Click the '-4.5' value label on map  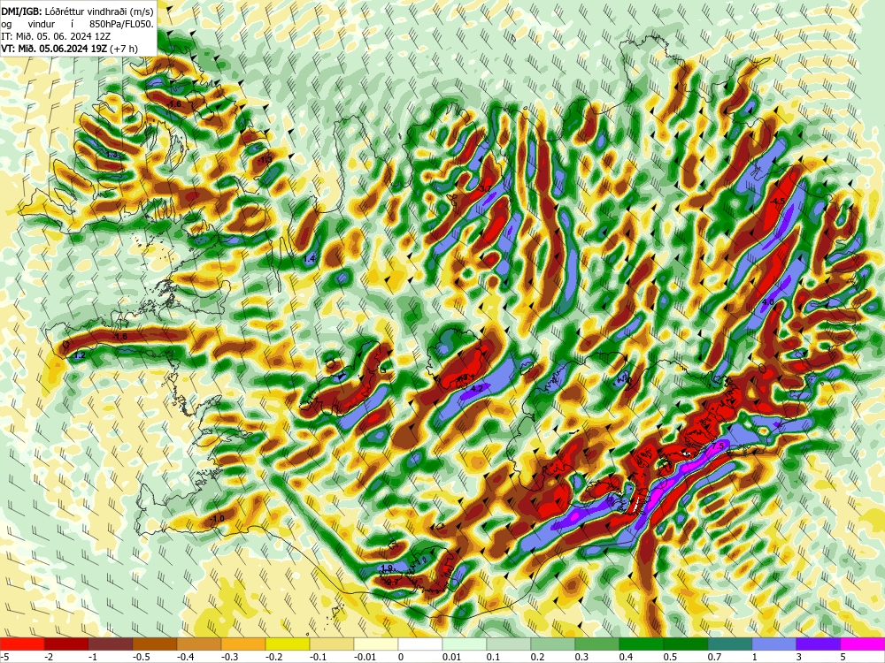click(x=778, y=201)
